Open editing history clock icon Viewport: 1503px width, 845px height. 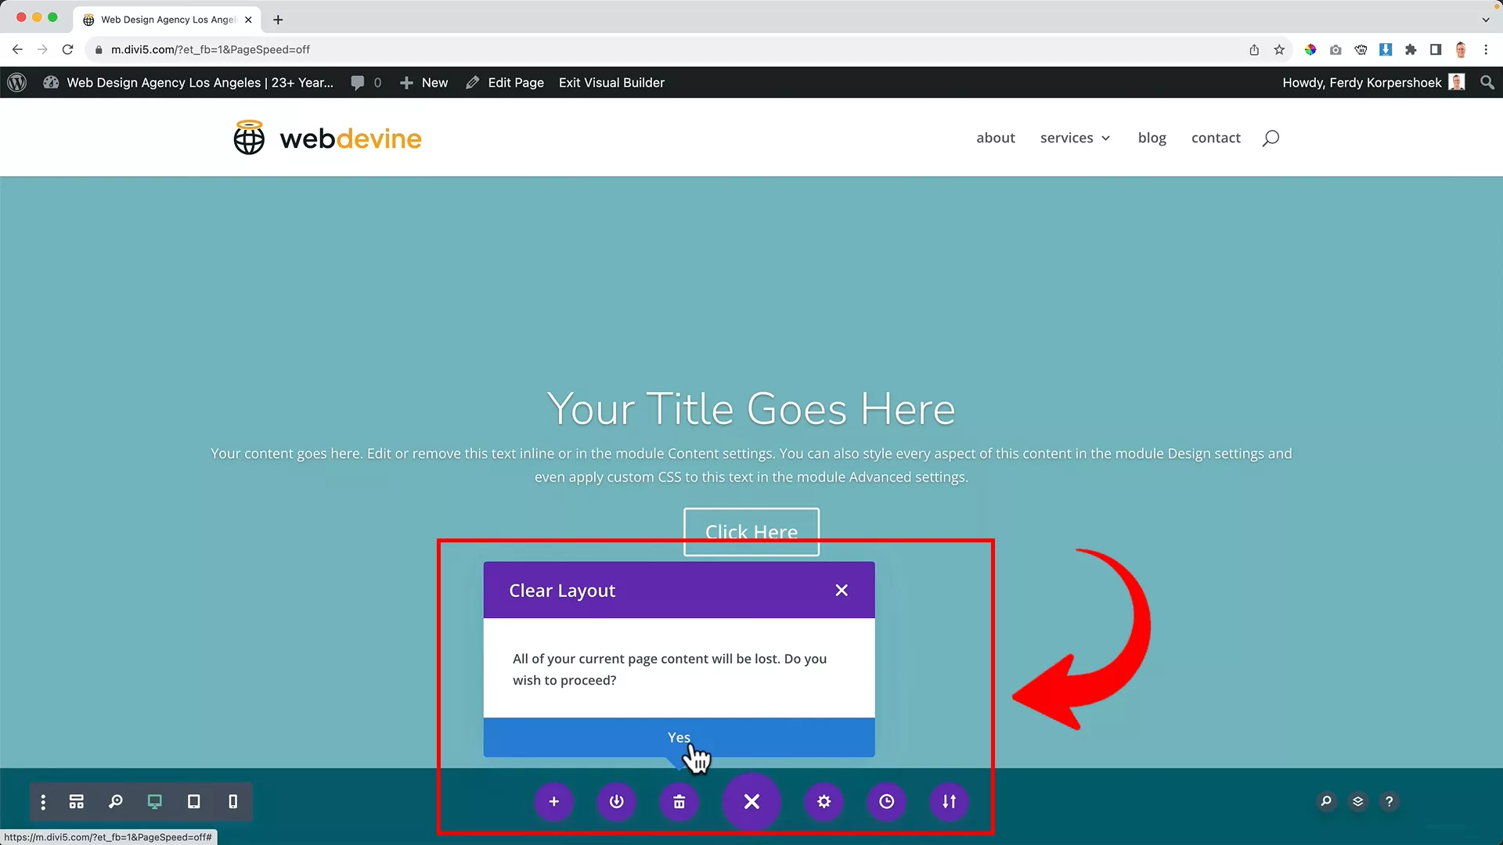[886, 801]
